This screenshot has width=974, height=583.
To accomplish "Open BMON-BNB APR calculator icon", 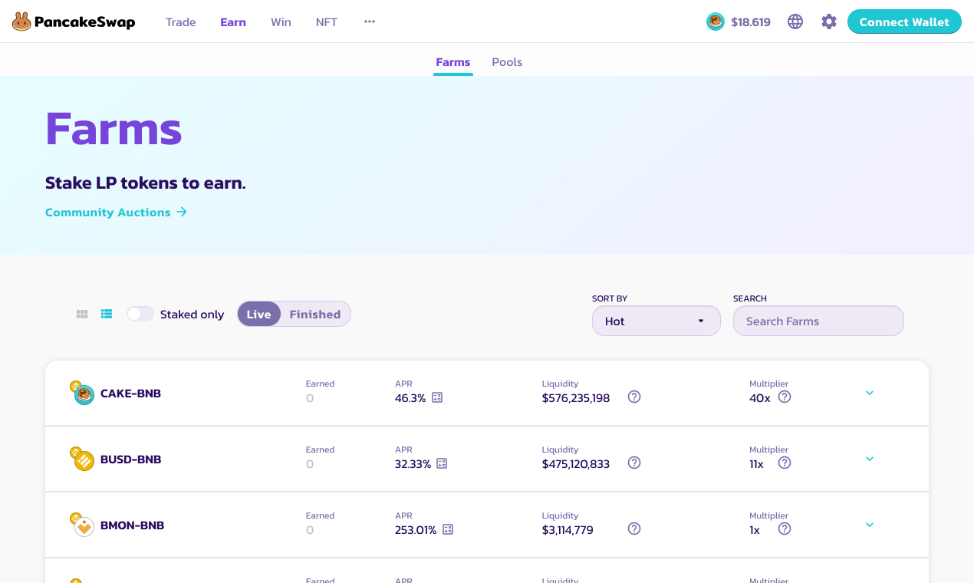I will coord(448,529).
